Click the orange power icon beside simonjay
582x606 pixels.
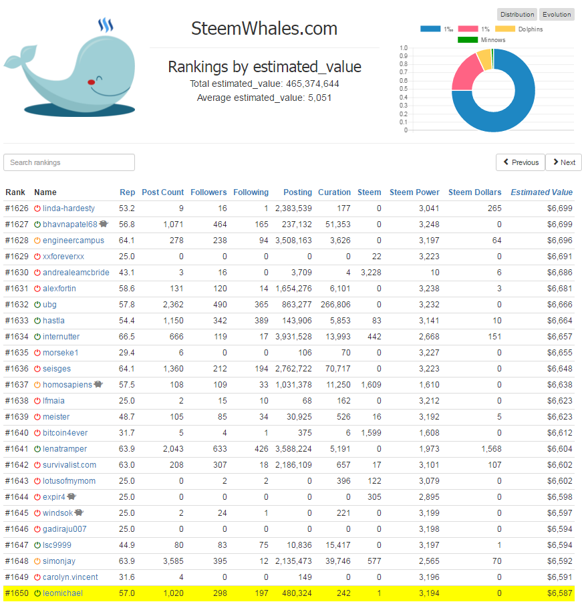(x=37, y=561)
